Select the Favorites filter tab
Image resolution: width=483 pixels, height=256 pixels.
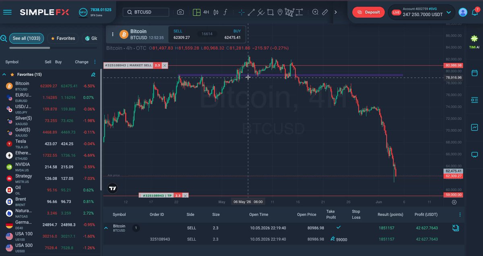pos(63,38)
